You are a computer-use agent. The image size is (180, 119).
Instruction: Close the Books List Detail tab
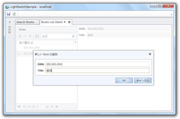coord(69,22)
